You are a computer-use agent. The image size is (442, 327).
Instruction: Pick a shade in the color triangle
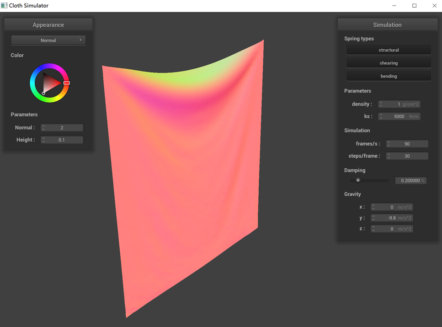[51, 83]
